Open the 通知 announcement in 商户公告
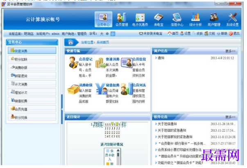The image size is (247, 168). pyautogui.click(x=161, y=58)
